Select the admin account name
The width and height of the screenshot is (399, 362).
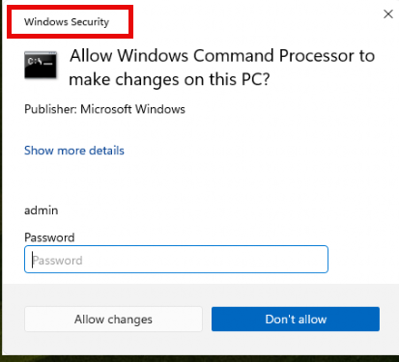click(42, 210)
